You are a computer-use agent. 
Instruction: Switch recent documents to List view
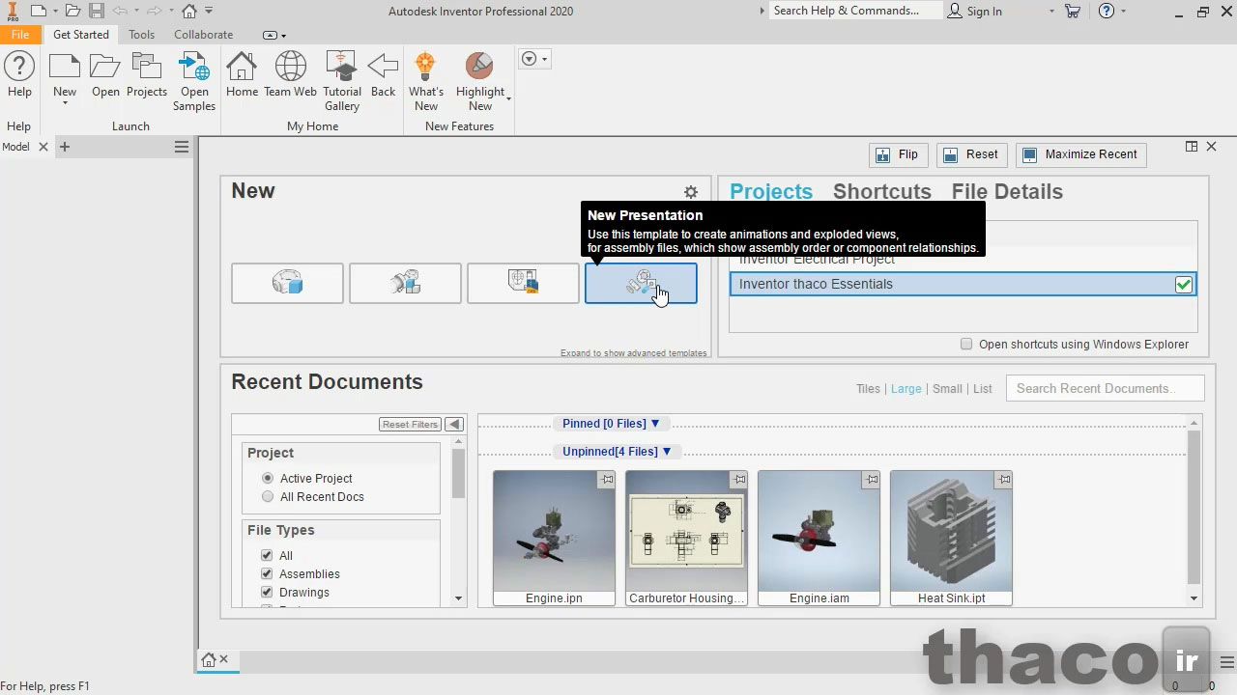pos(983,389)
